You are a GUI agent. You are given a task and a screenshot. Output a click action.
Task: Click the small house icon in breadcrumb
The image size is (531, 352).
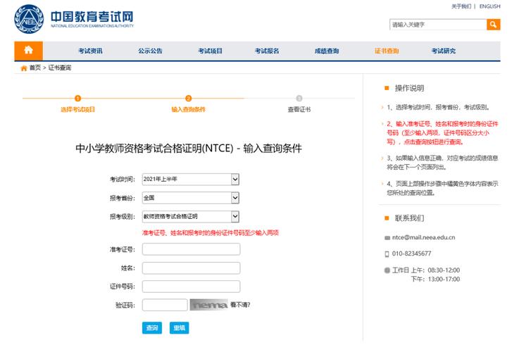coord(24,68)
